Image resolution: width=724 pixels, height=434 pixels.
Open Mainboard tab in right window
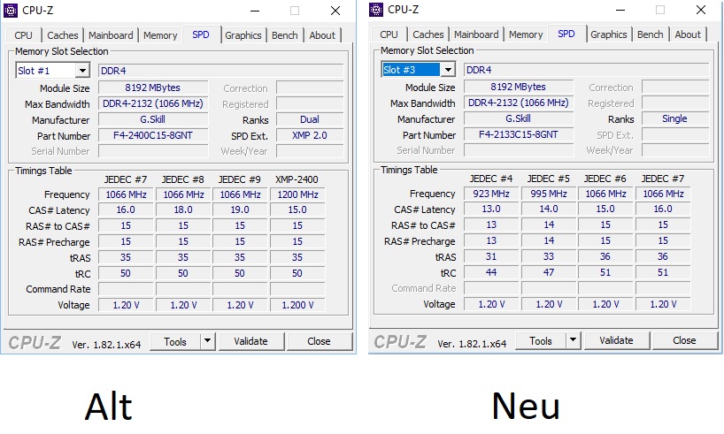pyautogui.click(x=476, y=34)
